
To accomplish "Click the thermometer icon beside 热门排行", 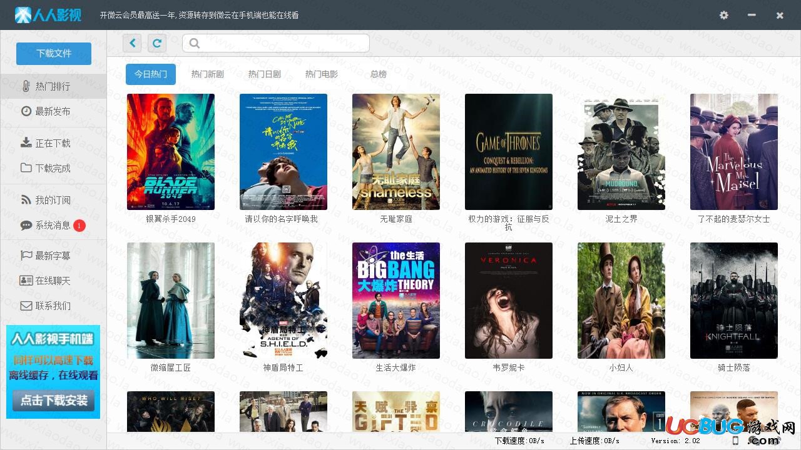I will [x=26, y=86].
